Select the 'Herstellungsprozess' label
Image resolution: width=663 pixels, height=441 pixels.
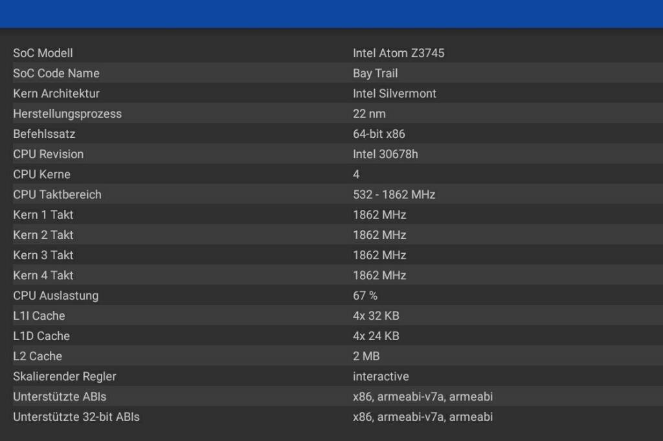(67, 114)
